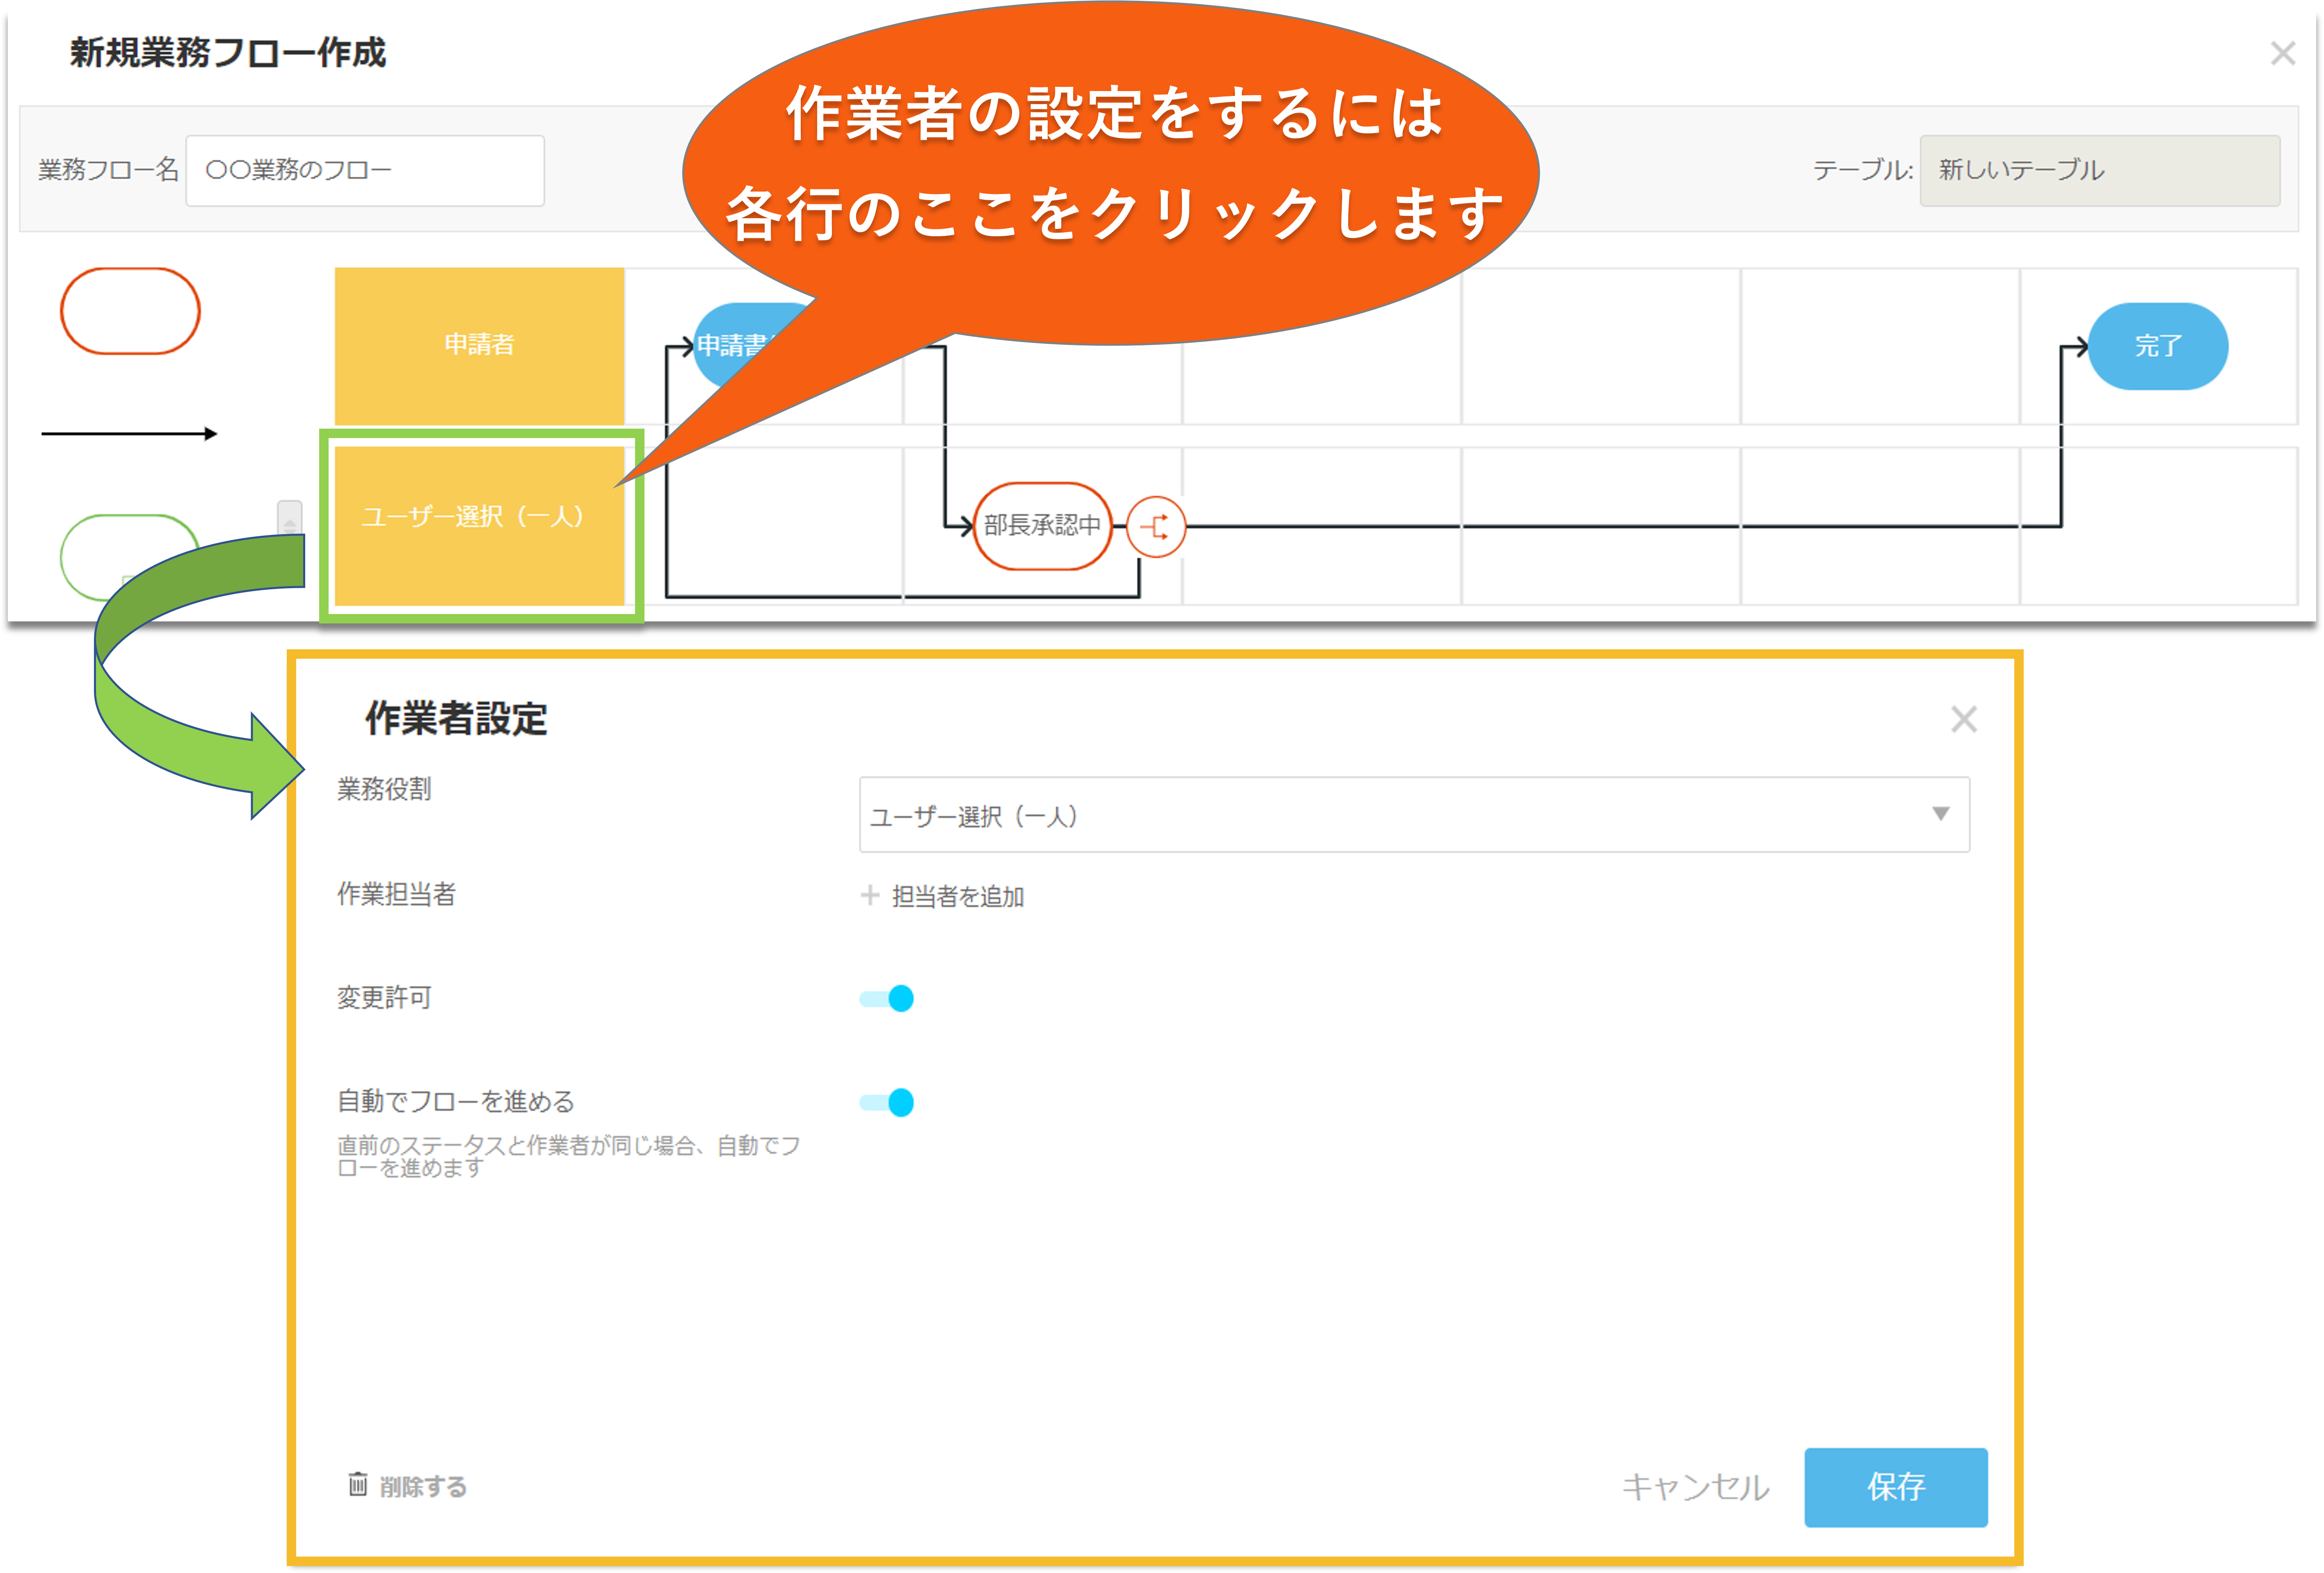Image resolution: width=2324 pixels, height=1573 pixels.
Task: Click the 新規業務フロー作成 title
Action: [228, 53]
